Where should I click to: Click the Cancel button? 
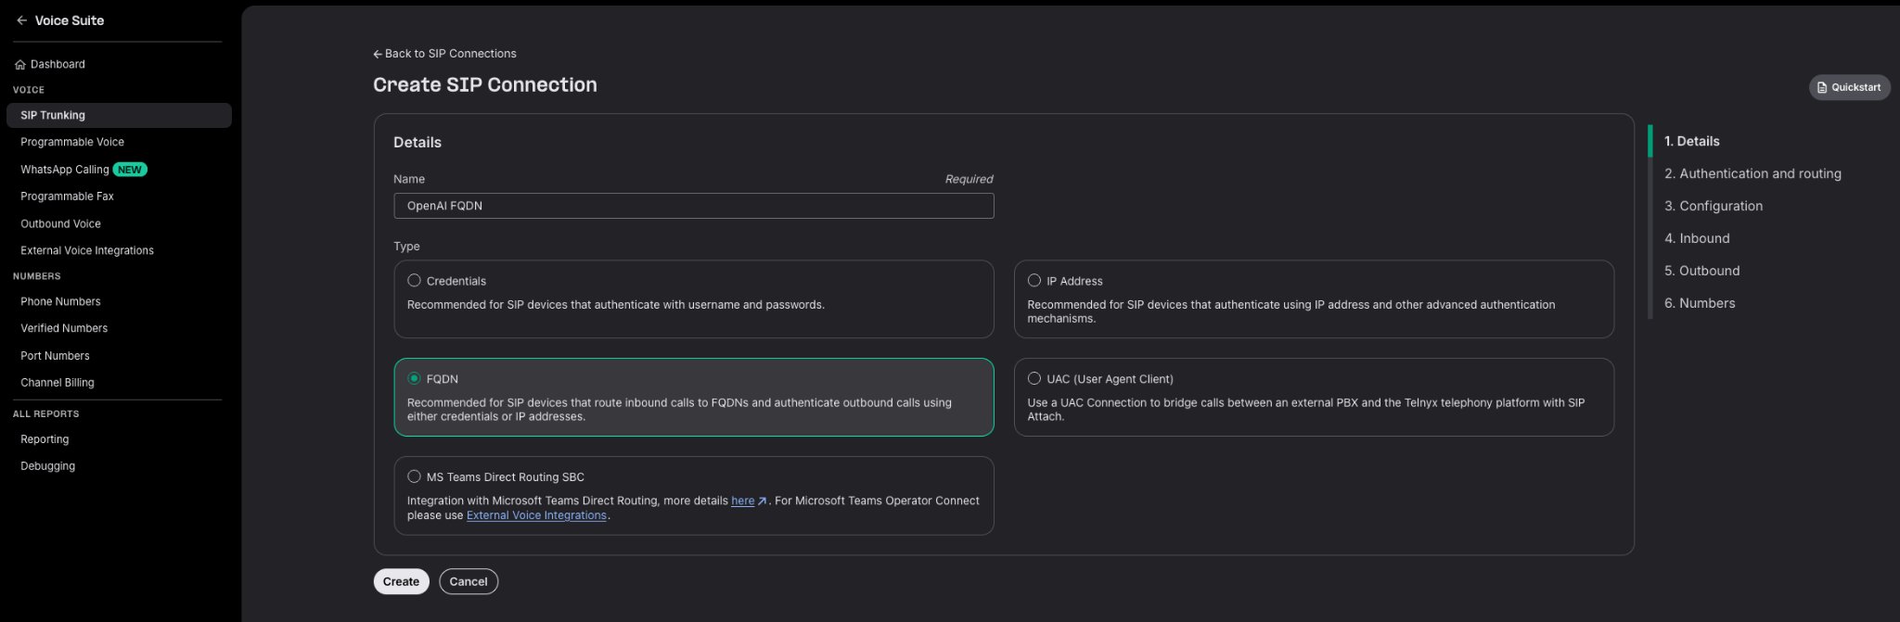(469, 582)
